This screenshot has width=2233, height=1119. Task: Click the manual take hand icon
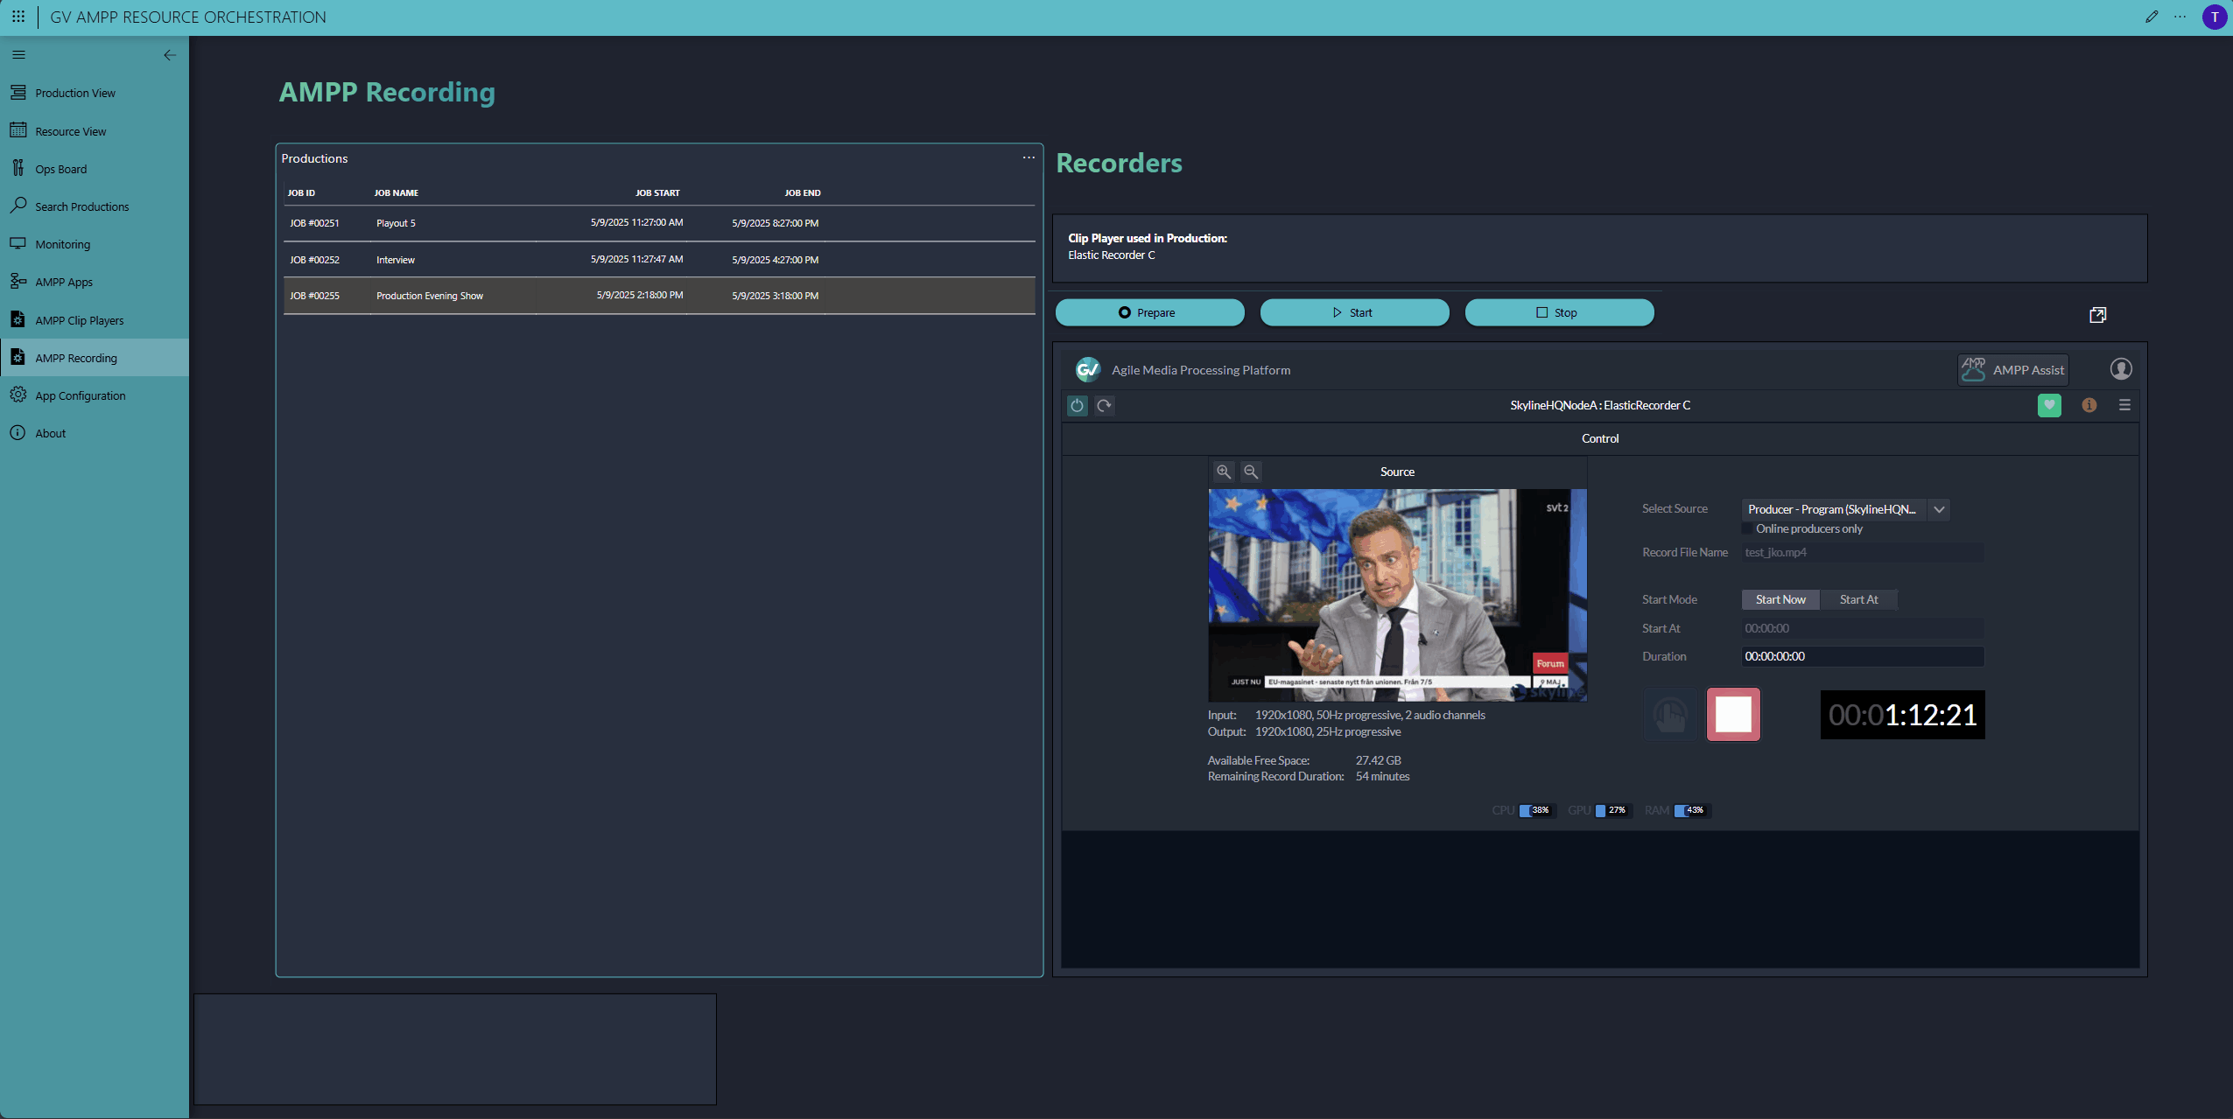click(x=1670, y=715)
